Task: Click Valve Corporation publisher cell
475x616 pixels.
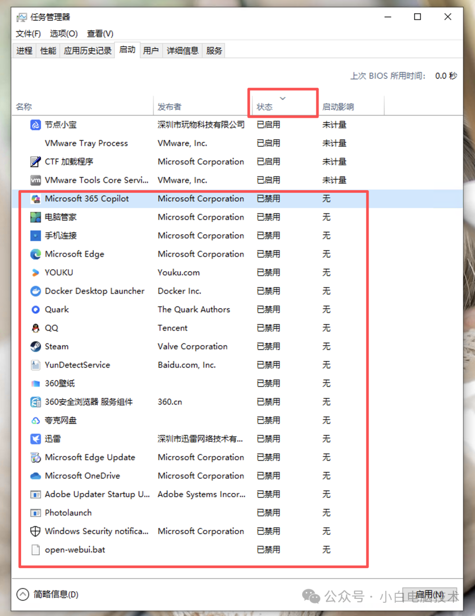Action: point(193,347)
